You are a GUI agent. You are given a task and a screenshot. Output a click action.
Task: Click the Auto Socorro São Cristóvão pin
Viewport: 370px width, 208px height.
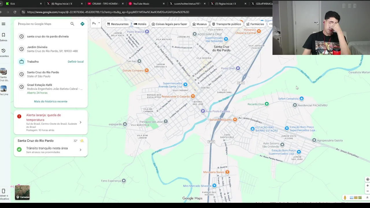click(x=282, y=144)
